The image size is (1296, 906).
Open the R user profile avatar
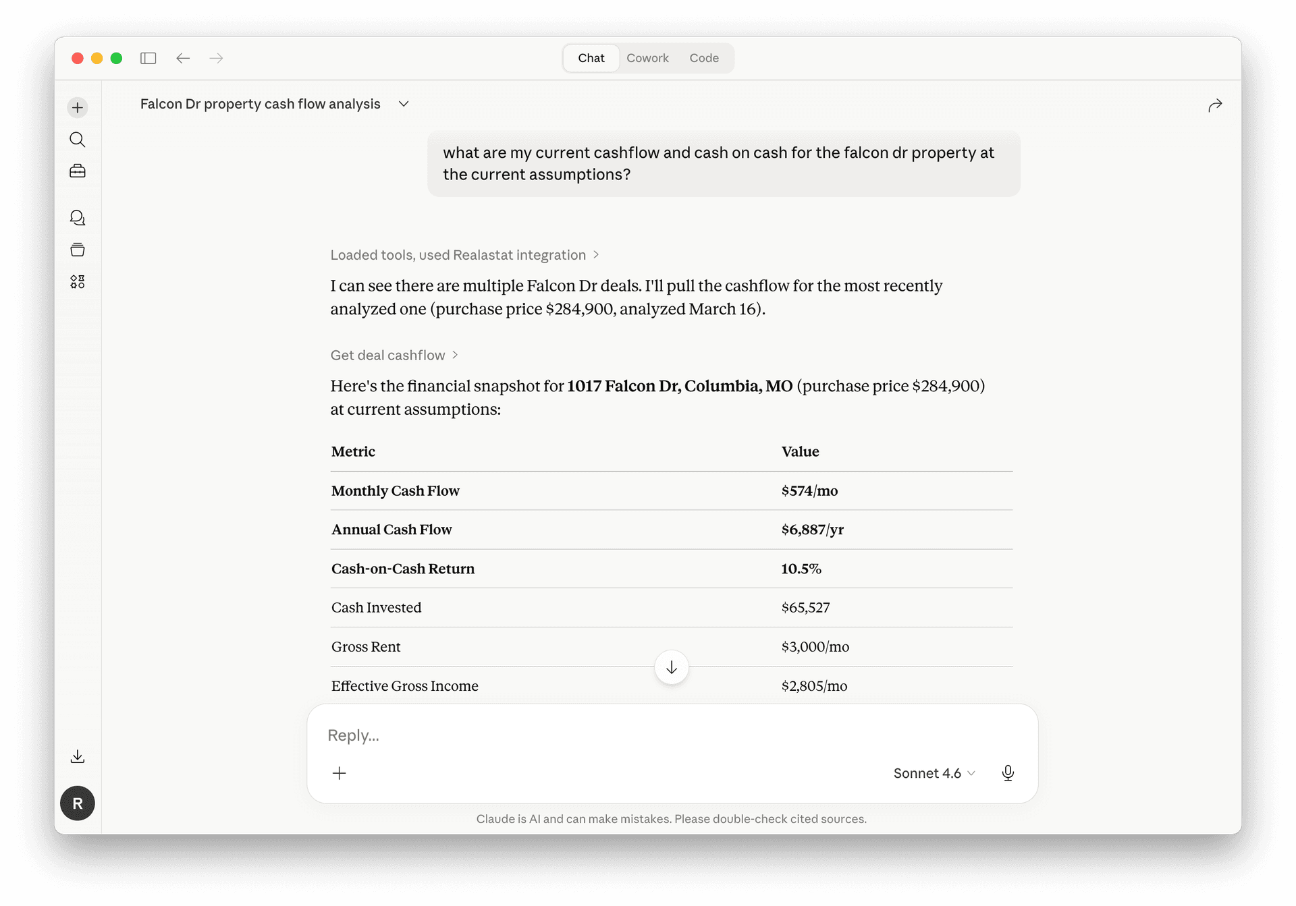pos(78,803)
